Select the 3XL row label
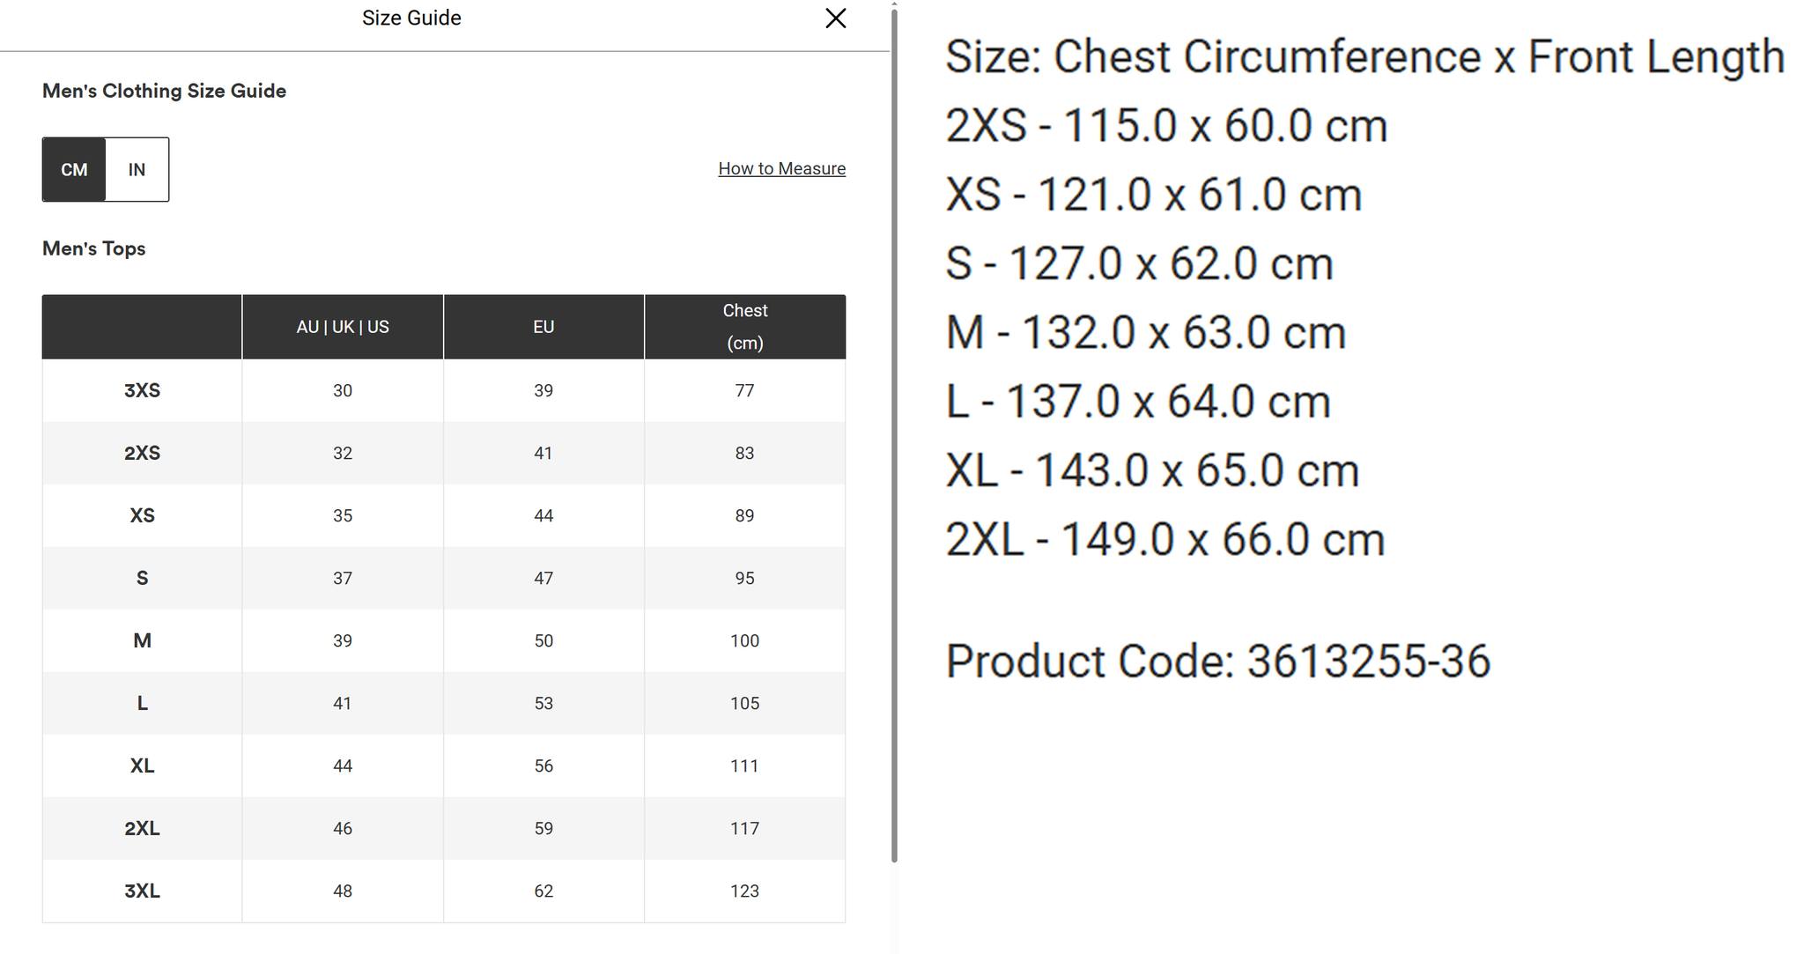This screenshot has width=1804, height=954. click(x=142, y=891)
